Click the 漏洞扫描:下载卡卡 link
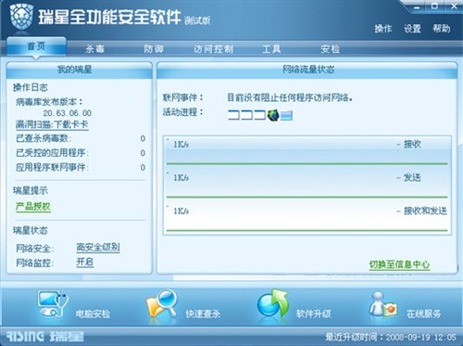The height and width of the screenshot is (346, 463). (52, 124)
